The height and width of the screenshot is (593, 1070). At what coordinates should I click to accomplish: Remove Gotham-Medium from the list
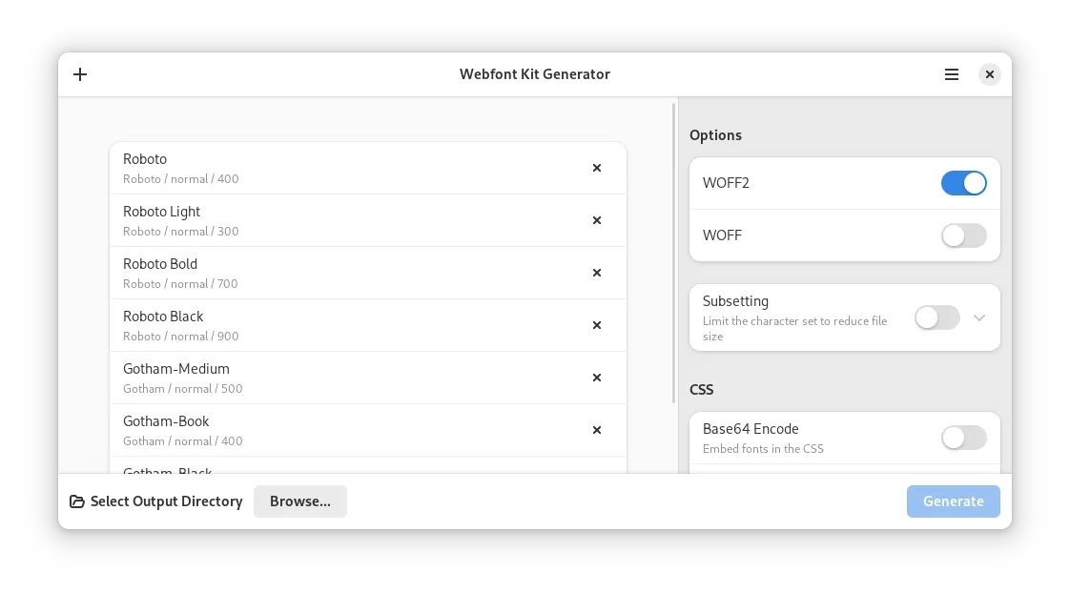pos(596,378)
